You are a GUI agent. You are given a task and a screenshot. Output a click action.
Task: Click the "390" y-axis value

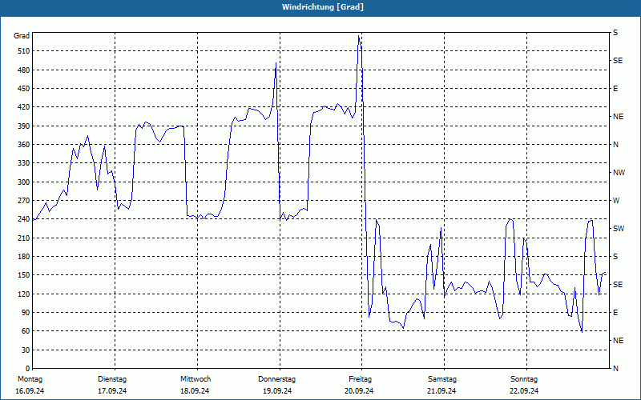pos(24,126)
